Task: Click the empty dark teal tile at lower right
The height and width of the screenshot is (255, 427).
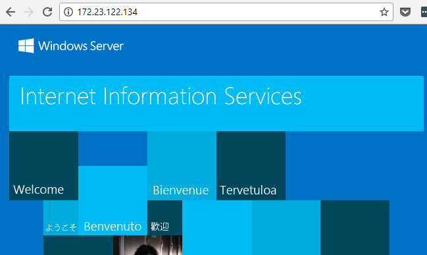Action: 355,228
